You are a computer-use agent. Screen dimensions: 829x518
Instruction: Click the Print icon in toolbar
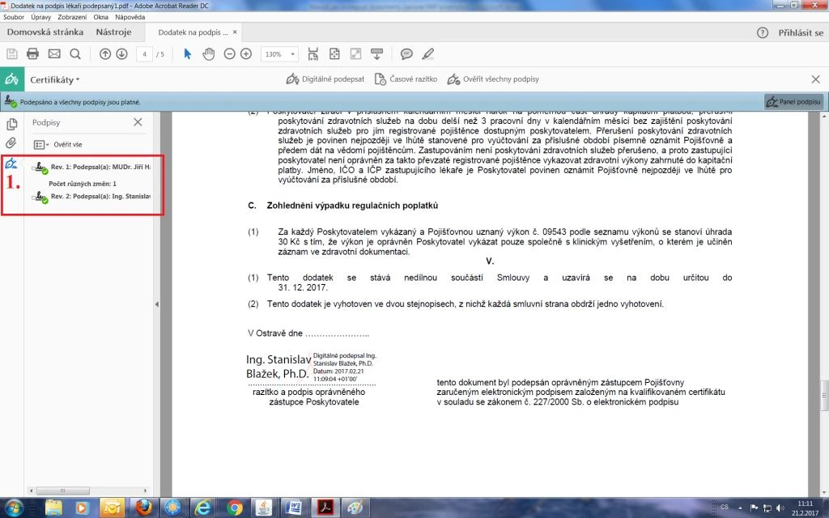click(x=33, y=54)
